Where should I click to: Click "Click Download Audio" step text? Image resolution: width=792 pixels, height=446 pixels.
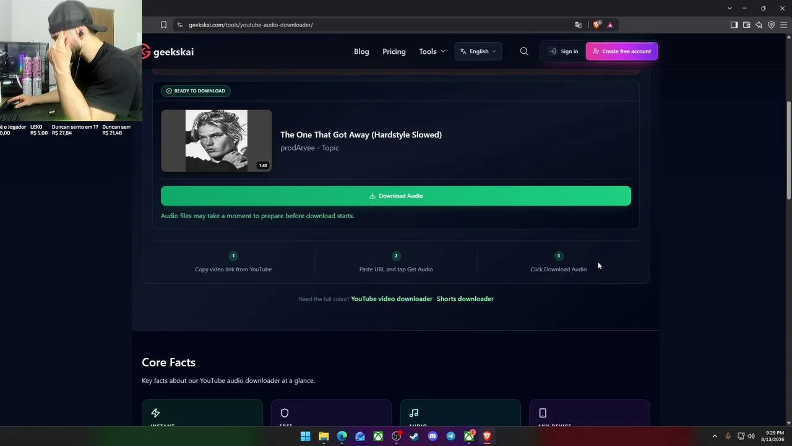(559, 269)
